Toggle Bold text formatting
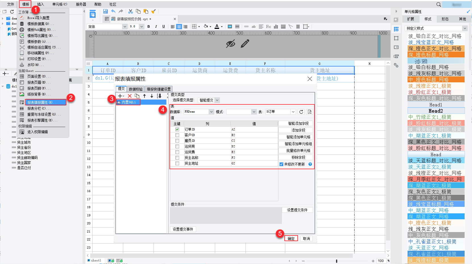Image resolution: width=472 pixels, height=264 pixels. click(148, 27)
